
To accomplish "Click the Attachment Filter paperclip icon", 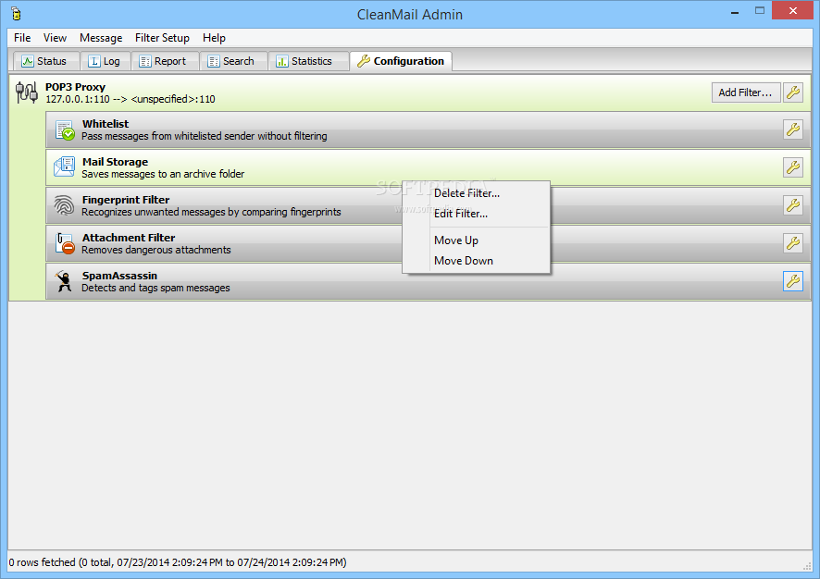I will 65,243.
